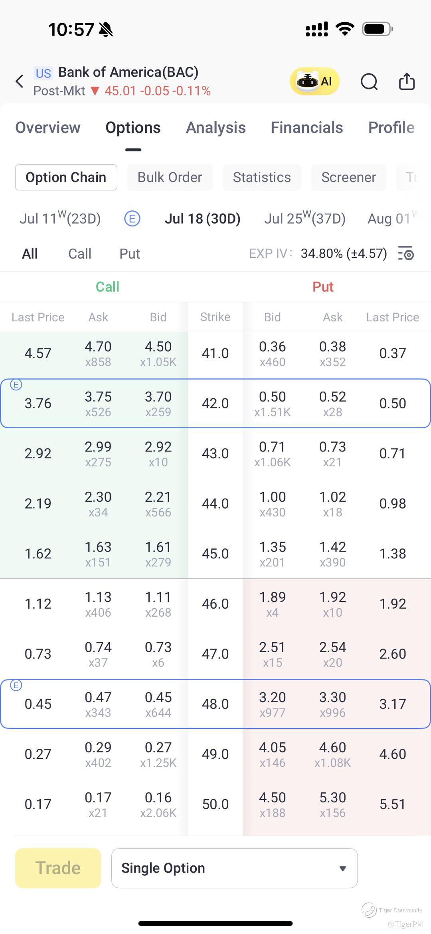Select put ask 5.30 at strike 50.0
The height and width of the screenshot is (934, 431).
pos(332,804)
